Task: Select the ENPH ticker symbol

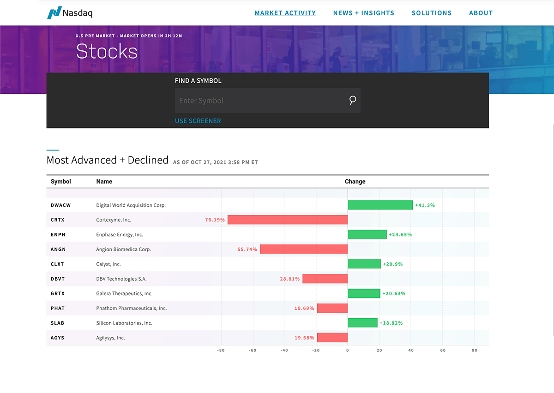Action: [x=58, y=235]
